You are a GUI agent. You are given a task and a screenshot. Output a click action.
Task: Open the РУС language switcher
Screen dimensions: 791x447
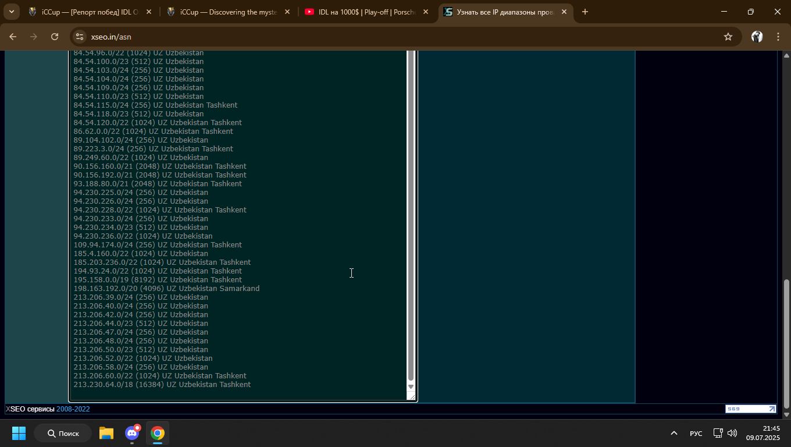pyautogui.click(x=696, y=434)
